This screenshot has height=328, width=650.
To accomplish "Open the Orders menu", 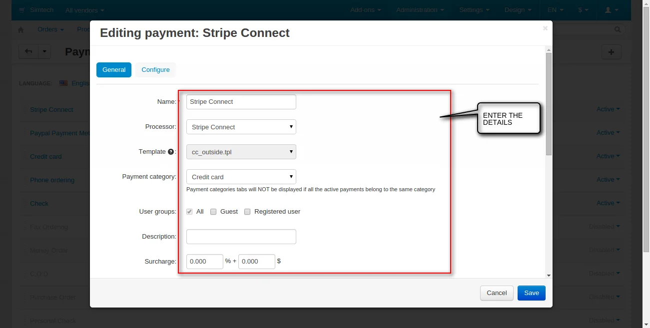I will coord(50,29).
